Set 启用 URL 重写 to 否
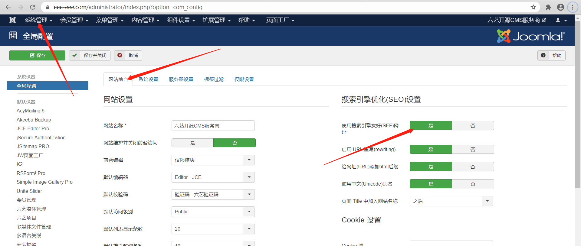The image size is (581, 246). tap(473, 149)
